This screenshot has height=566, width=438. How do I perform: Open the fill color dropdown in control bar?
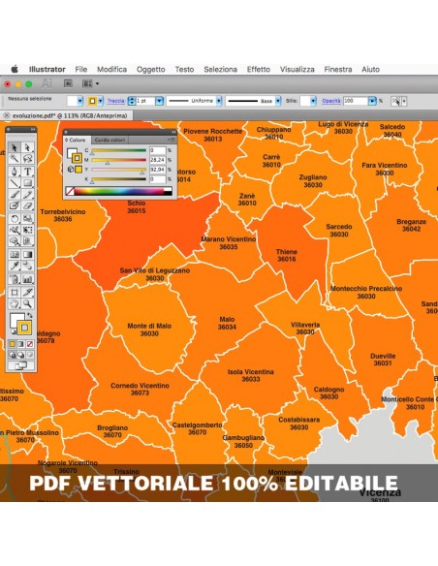coord(80,101)
